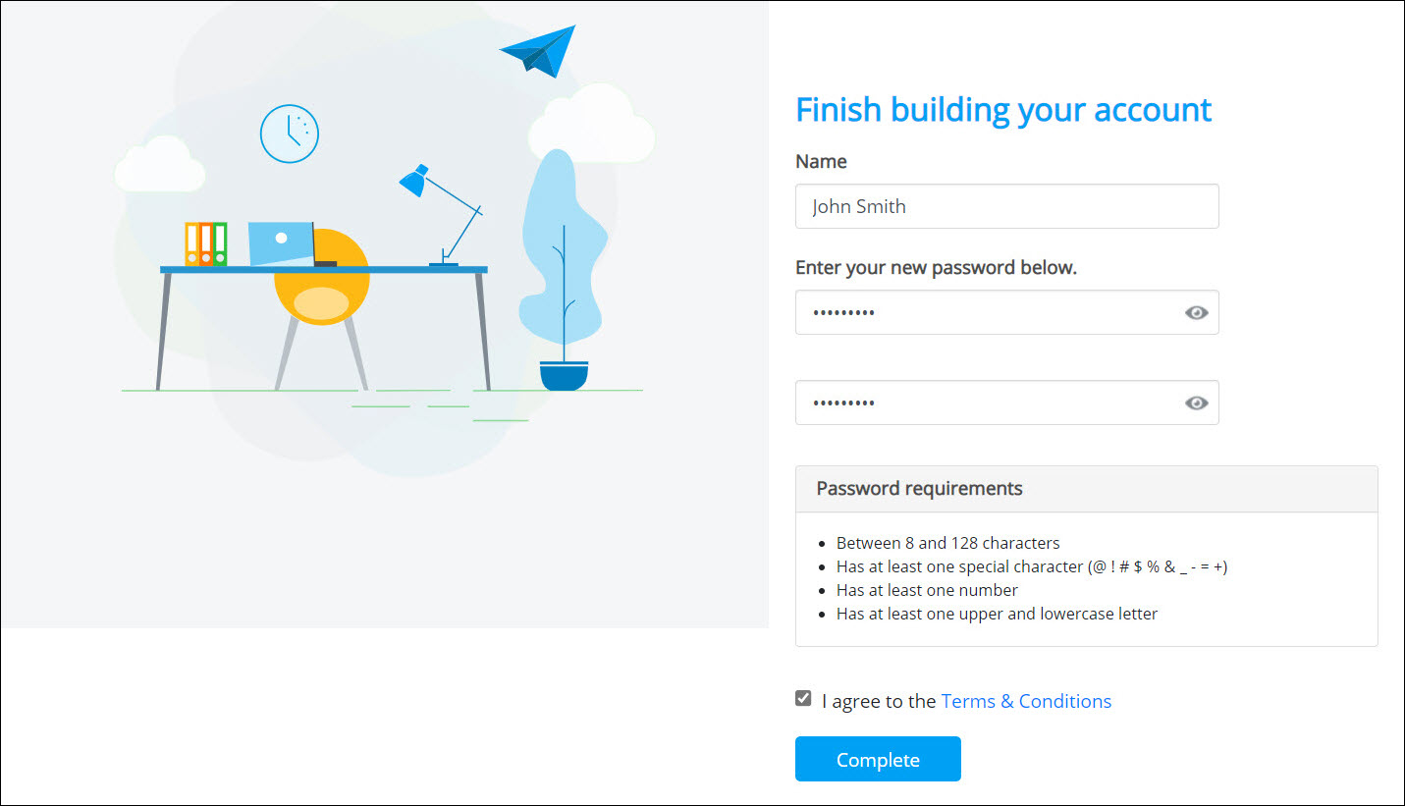
Task: Click the laptop on the desk
Action: tap(282, 243)
